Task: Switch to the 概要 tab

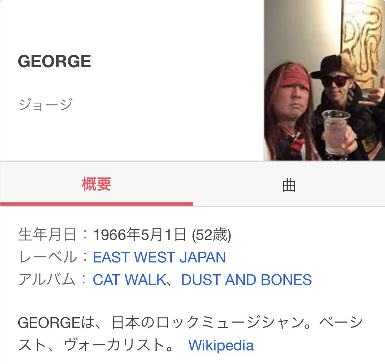Action: [x=97, y=184]
